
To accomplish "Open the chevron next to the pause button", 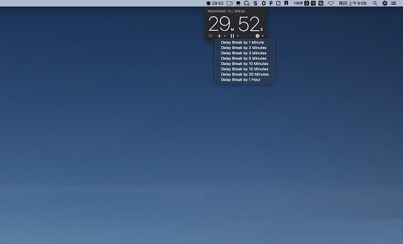I will [238, 36].
